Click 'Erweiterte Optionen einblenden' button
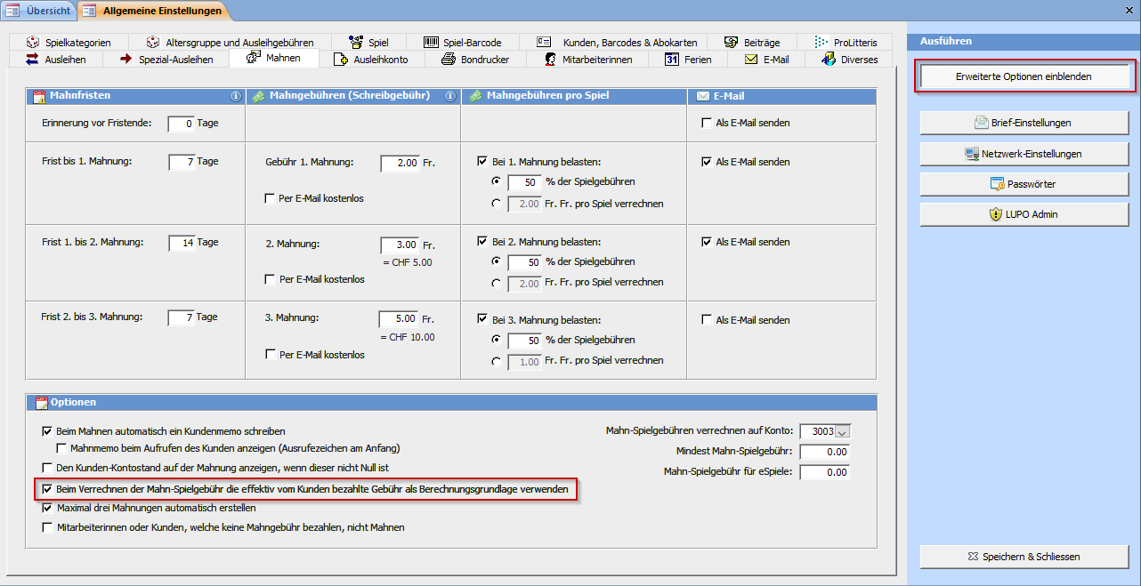The height and width of the screenshot is (586, 1141). (1024, 76)
